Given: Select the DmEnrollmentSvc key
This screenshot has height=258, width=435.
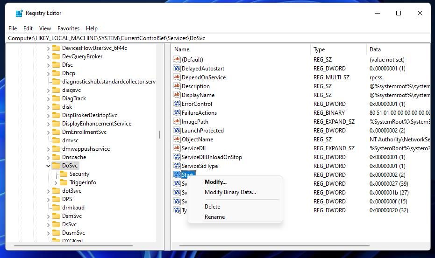Looking at the screenshot, I should click(84, 132).
